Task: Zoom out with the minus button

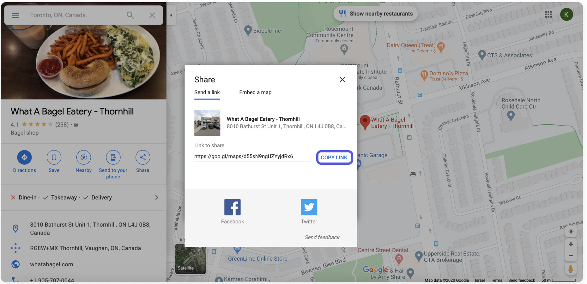Action: [571, 256]
